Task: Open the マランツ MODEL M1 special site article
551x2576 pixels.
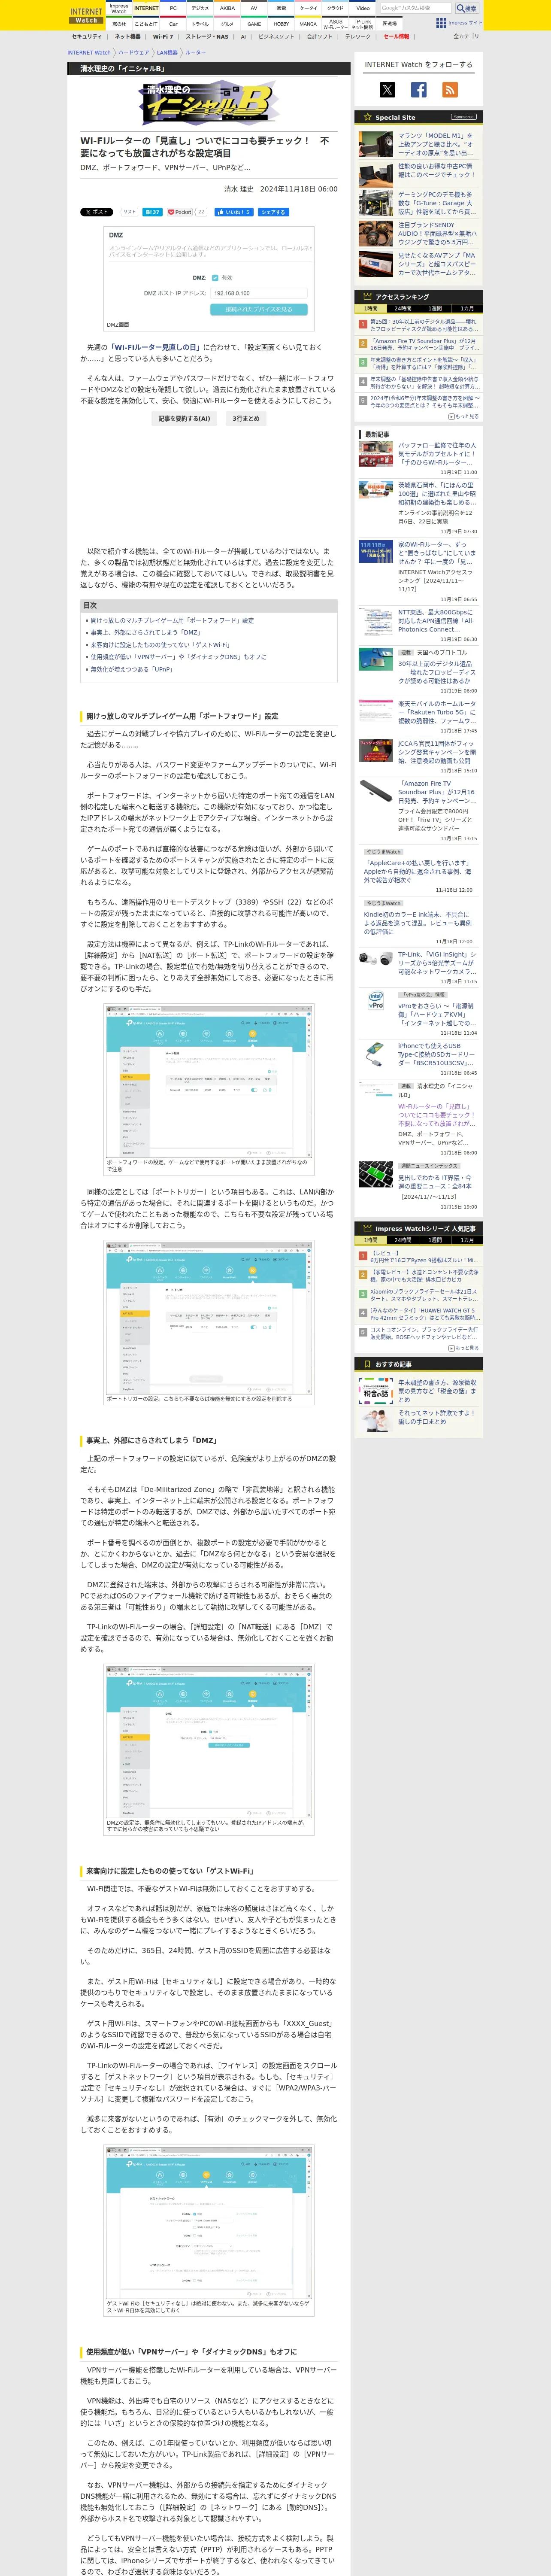Action: click(x=436, y=144)
